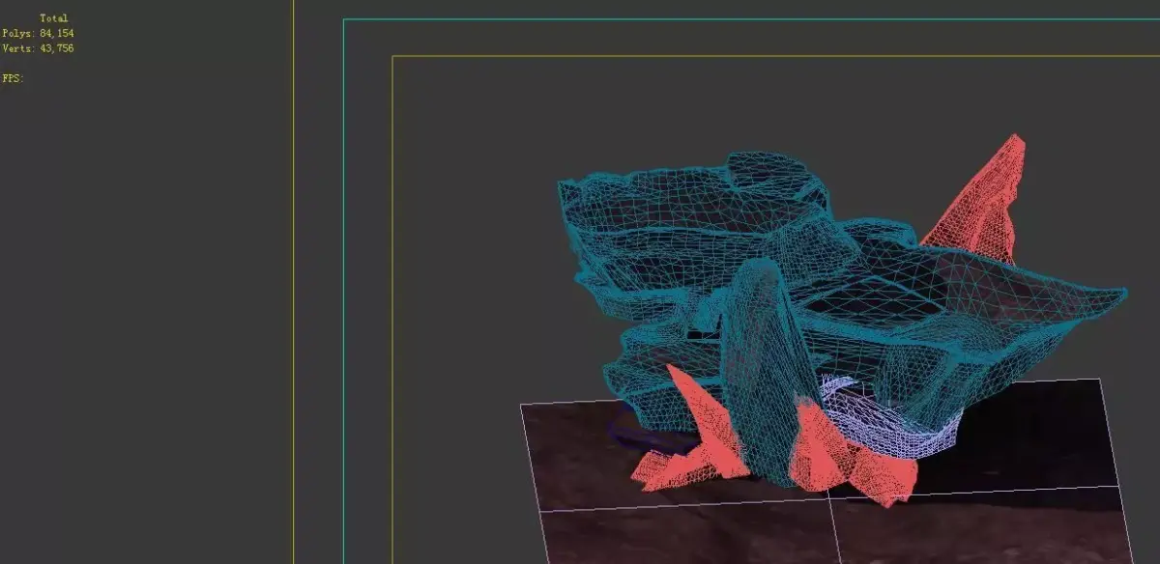Screen dimensions: 1160x564
Task: Click the "Total" statistics header text
Action: (54, 18)
